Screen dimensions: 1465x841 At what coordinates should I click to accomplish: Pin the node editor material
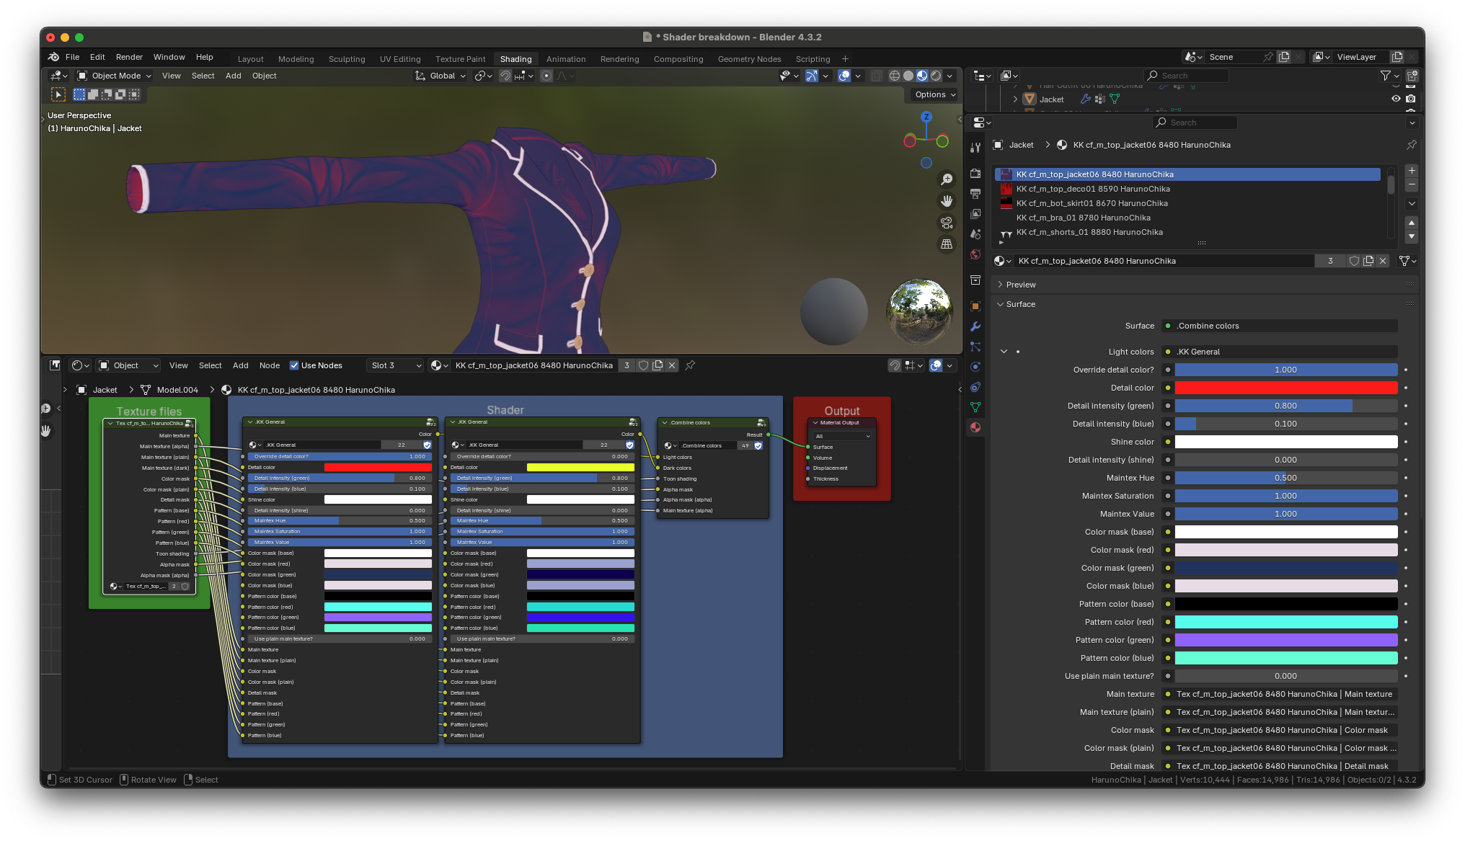pyautogui.click(x=690, y=365)
